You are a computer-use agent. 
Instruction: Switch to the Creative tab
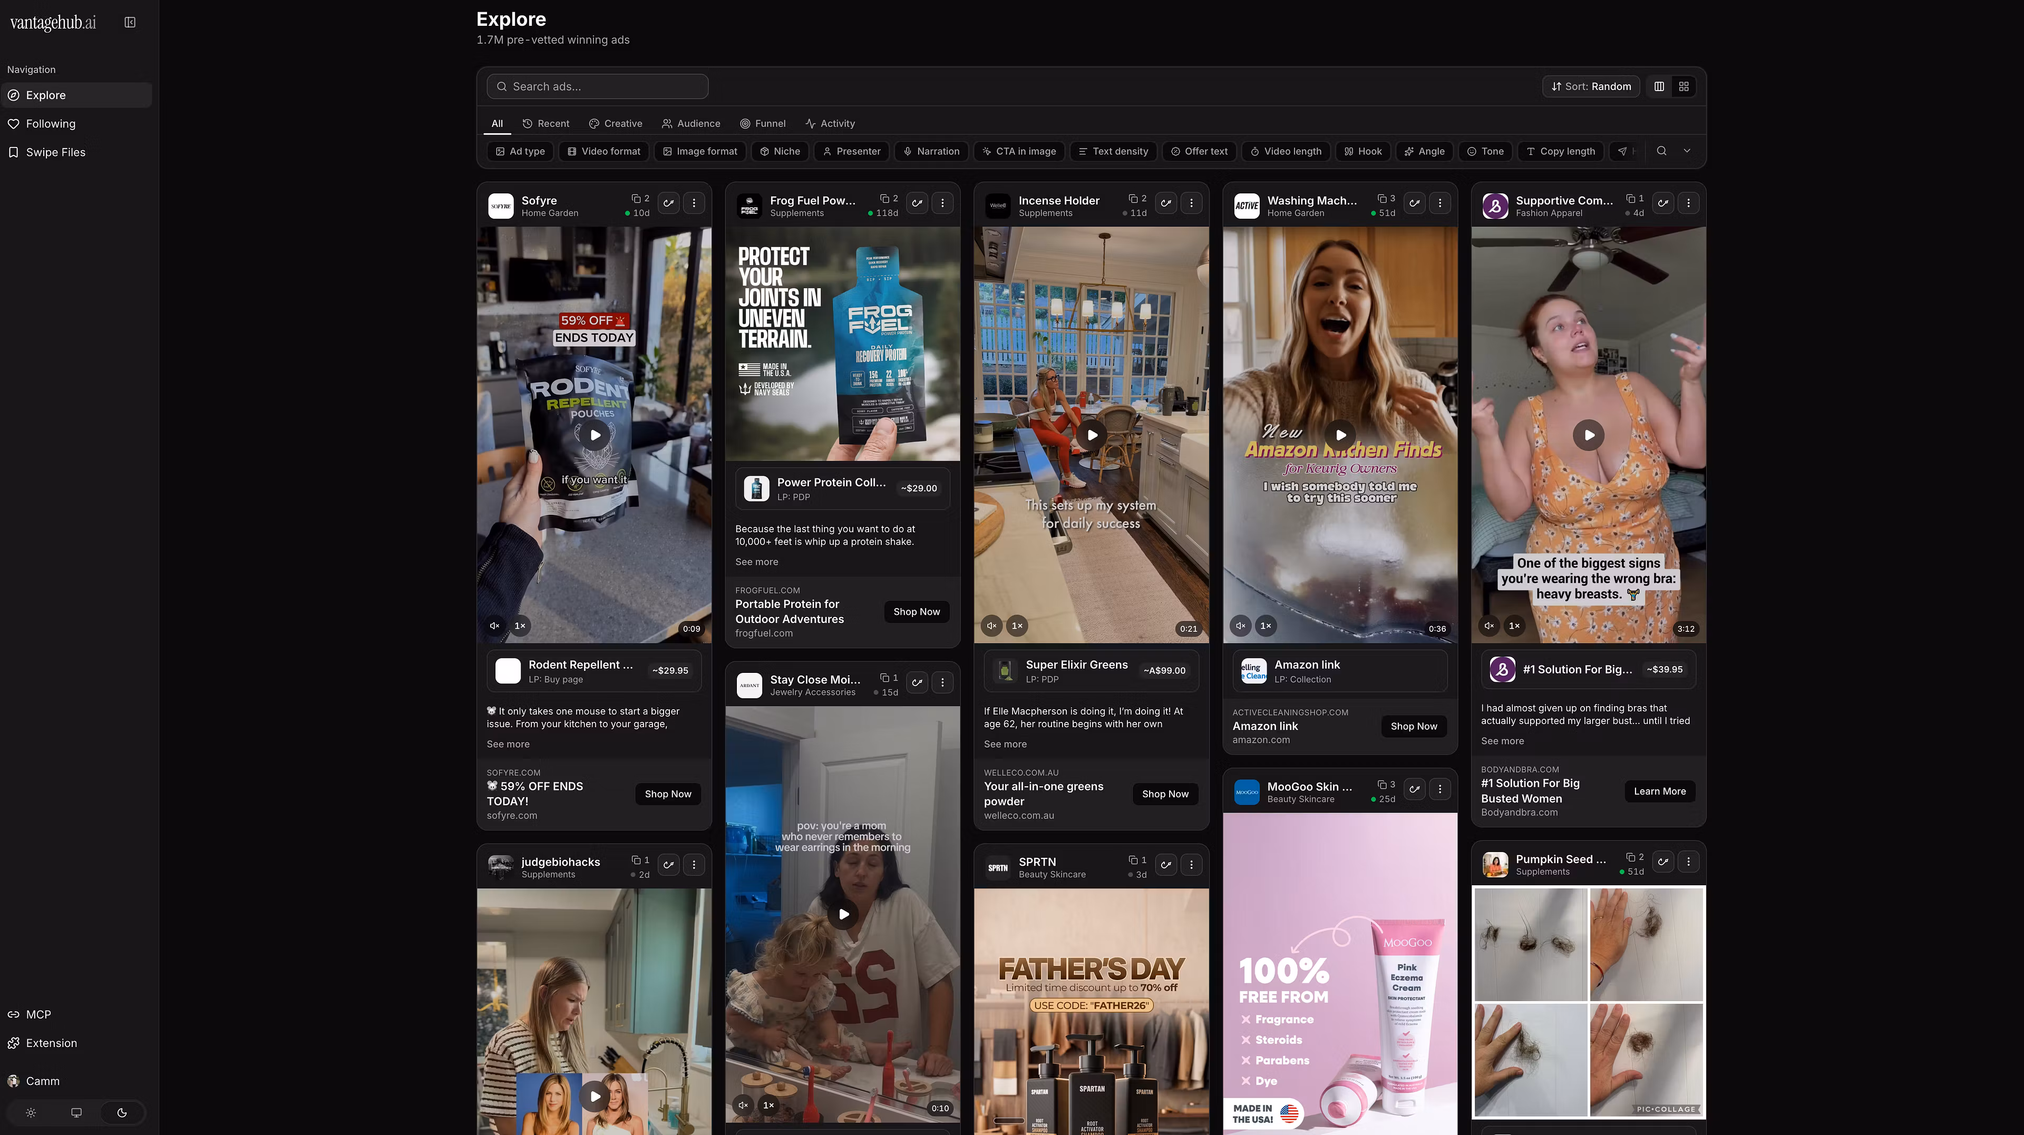(x=616, y=123)
